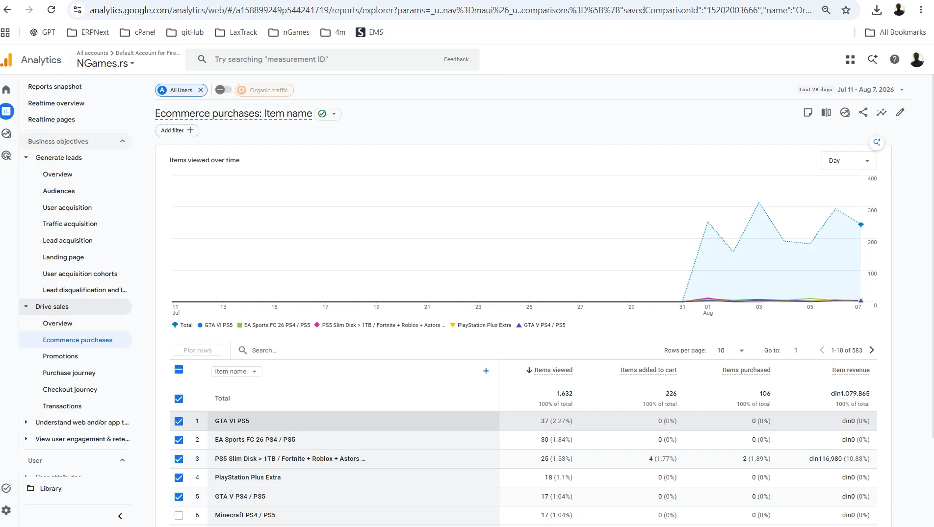934x527 pixels.
Task: Click the Add filter button
Action: click(x=177, y=130)
